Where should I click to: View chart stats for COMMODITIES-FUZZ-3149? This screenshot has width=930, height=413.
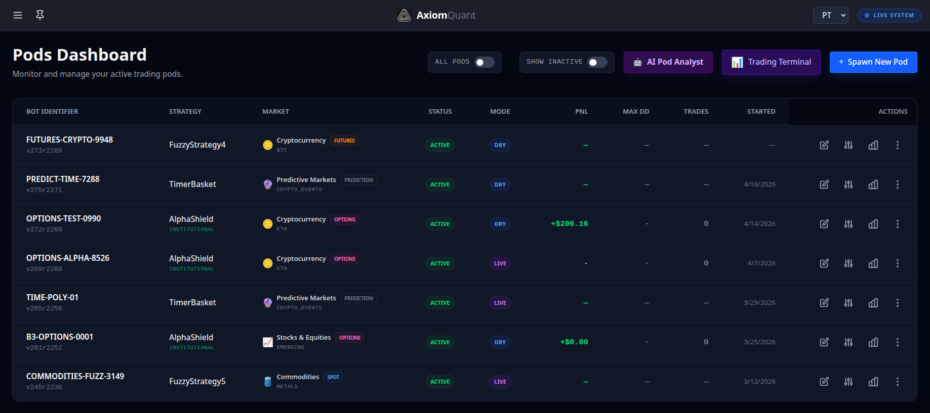pyautogui.click(x=873, y=382)
